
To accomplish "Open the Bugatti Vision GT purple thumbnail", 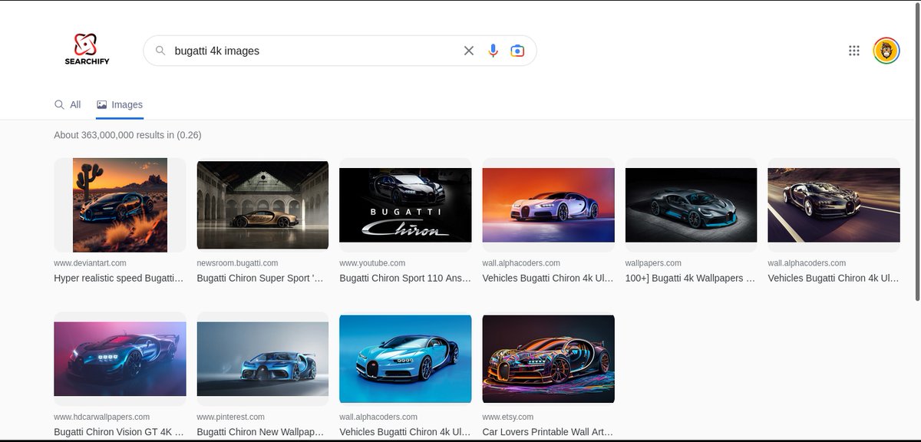I will [120, 358].
